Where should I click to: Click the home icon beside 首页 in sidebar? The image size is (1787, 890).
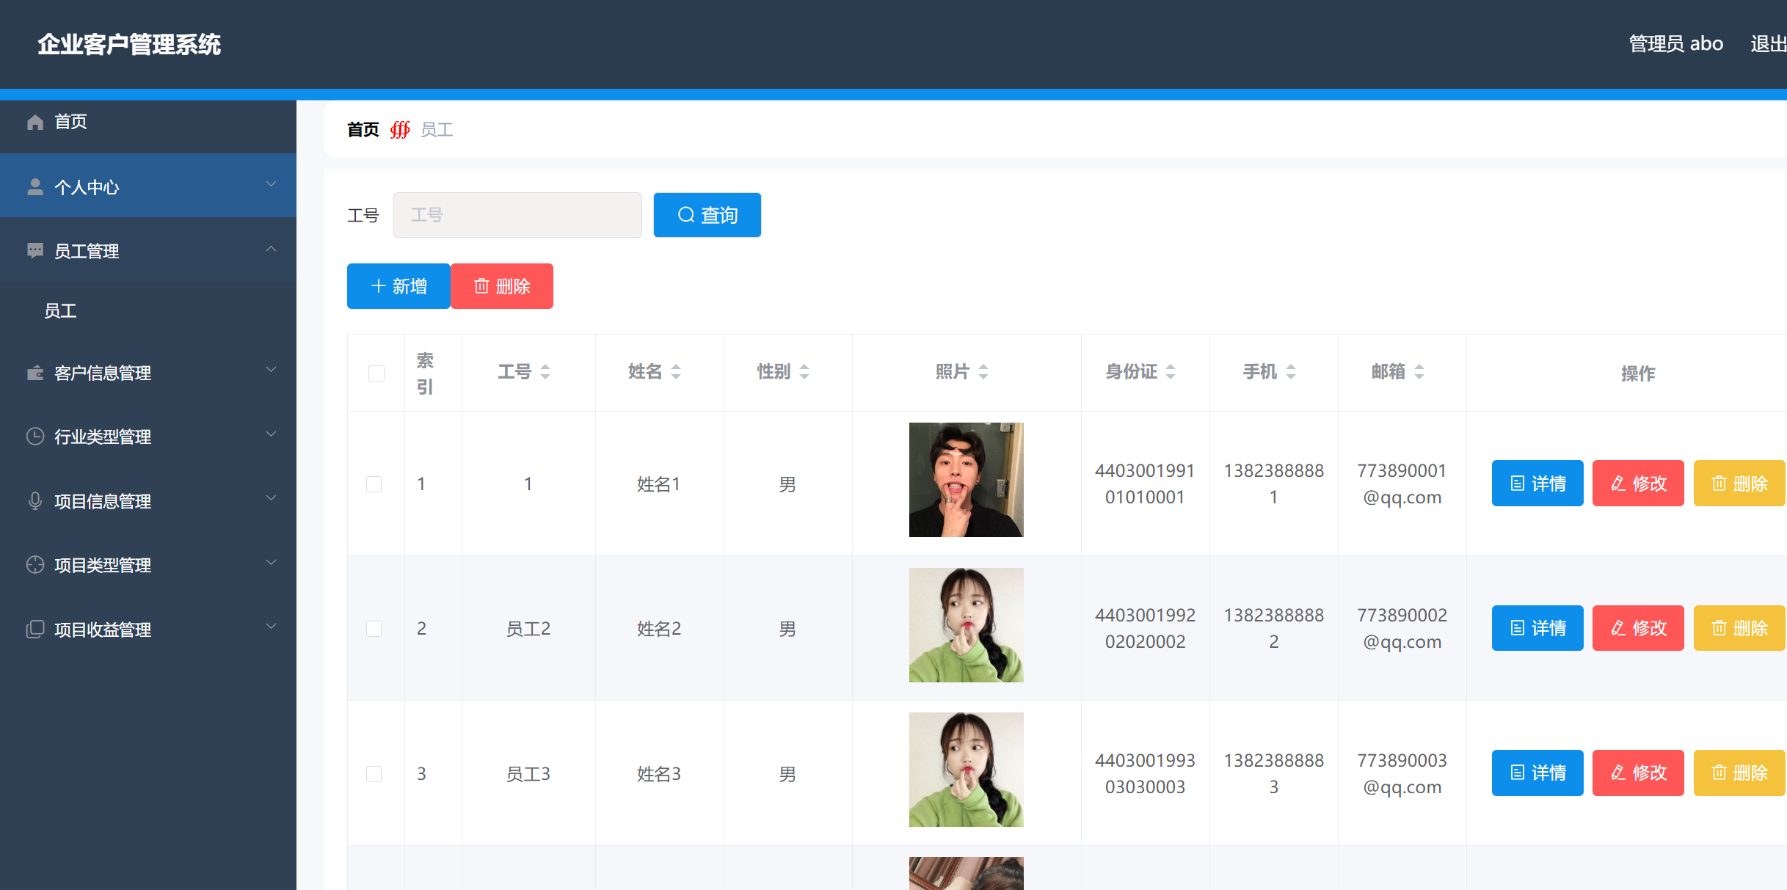34,122
